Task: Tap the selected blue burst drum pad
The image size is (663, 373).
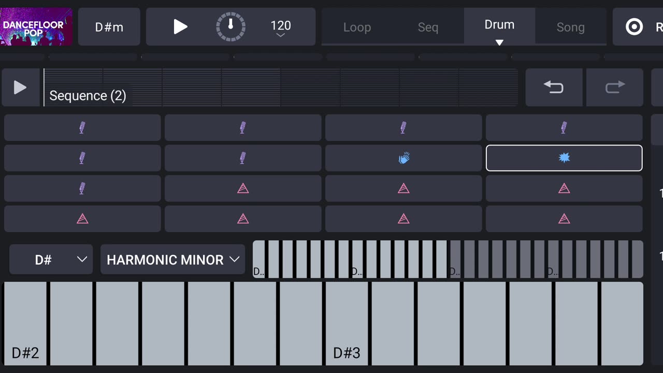Action: click(564, 158)
